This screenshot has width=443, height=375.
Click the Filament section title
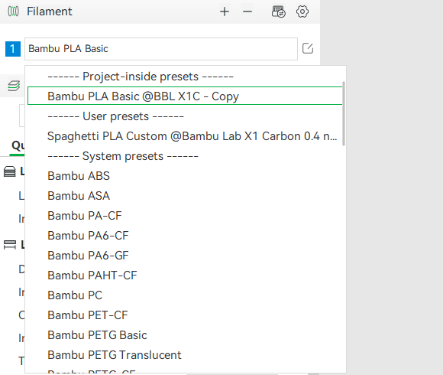(x=50, y=11)
